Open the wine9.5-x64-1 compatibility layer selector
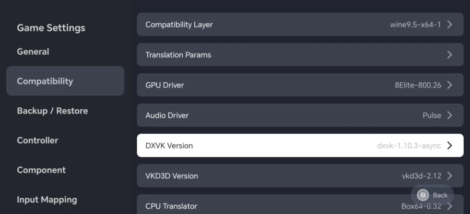Viewport: 470px width, 214px height. tap(415, 24)
